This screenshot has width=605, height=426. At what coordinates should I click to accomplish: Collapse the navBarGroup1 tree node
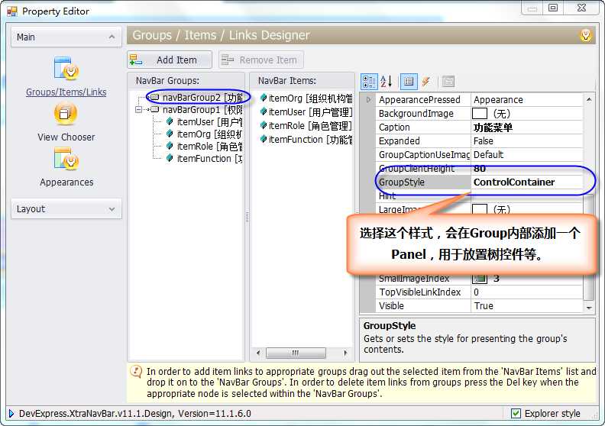click(138, 110)
